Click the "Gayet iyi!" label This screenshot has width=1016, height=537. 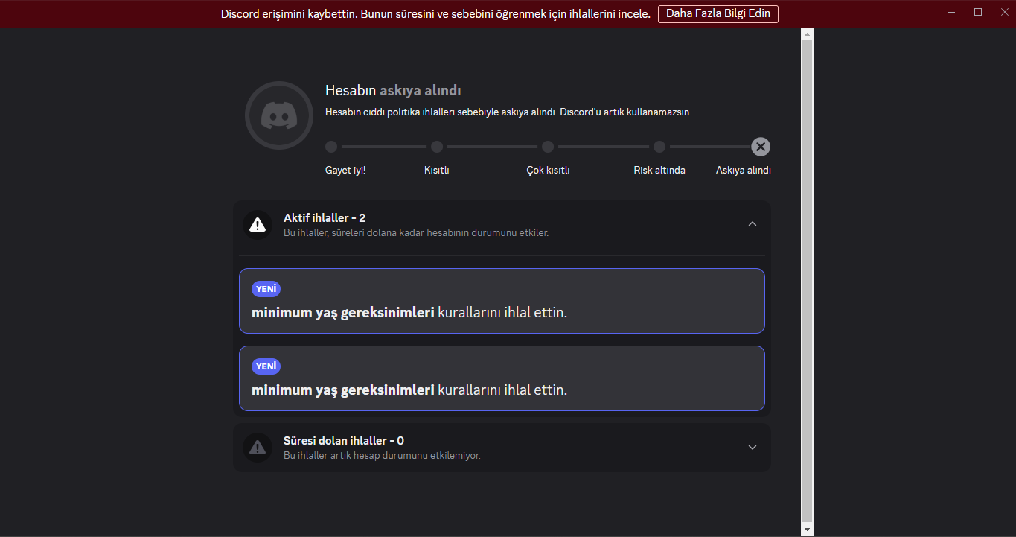(x=345, y=171)
